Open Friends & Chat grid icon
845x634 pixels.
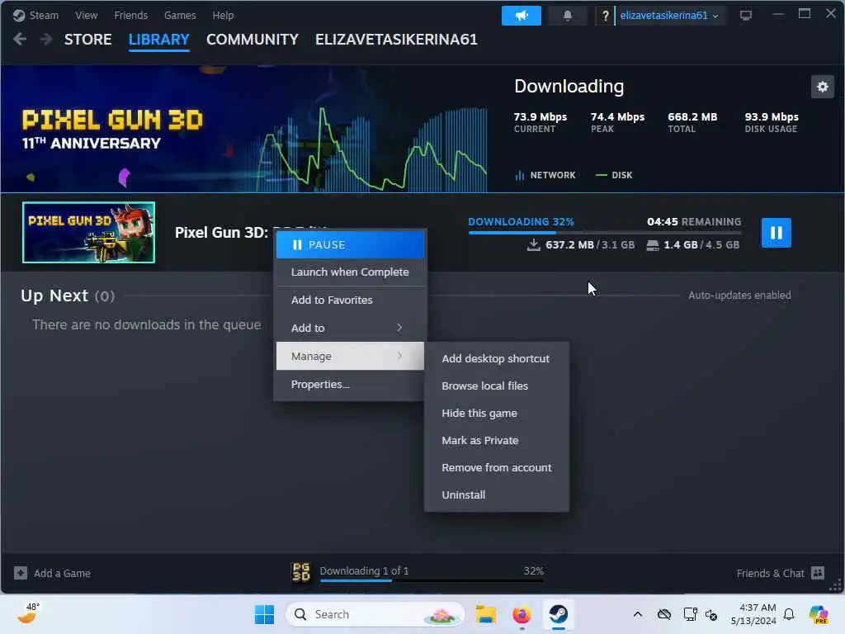point(818,573)
